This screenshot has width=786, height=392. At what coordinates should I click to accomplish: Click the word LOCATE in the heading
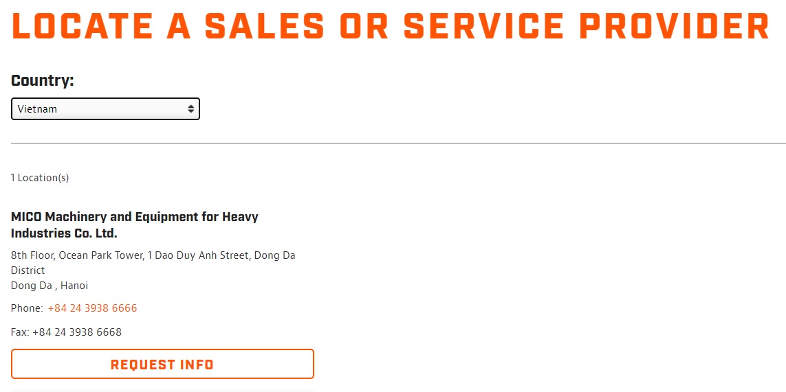(x=83, y=26)
